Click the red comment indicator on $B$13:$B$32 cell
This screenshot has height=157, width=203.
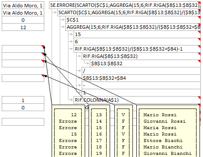[x=200, y=61]
